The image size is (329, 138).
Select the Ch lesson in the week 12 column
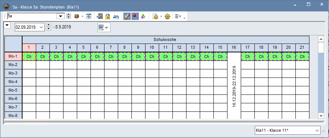point(179,56)
